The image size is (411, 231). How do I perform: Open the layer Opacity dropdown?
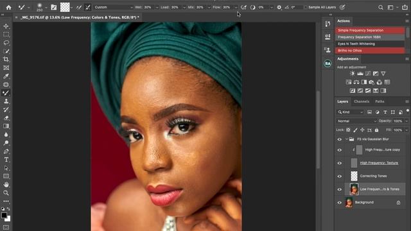407,121
